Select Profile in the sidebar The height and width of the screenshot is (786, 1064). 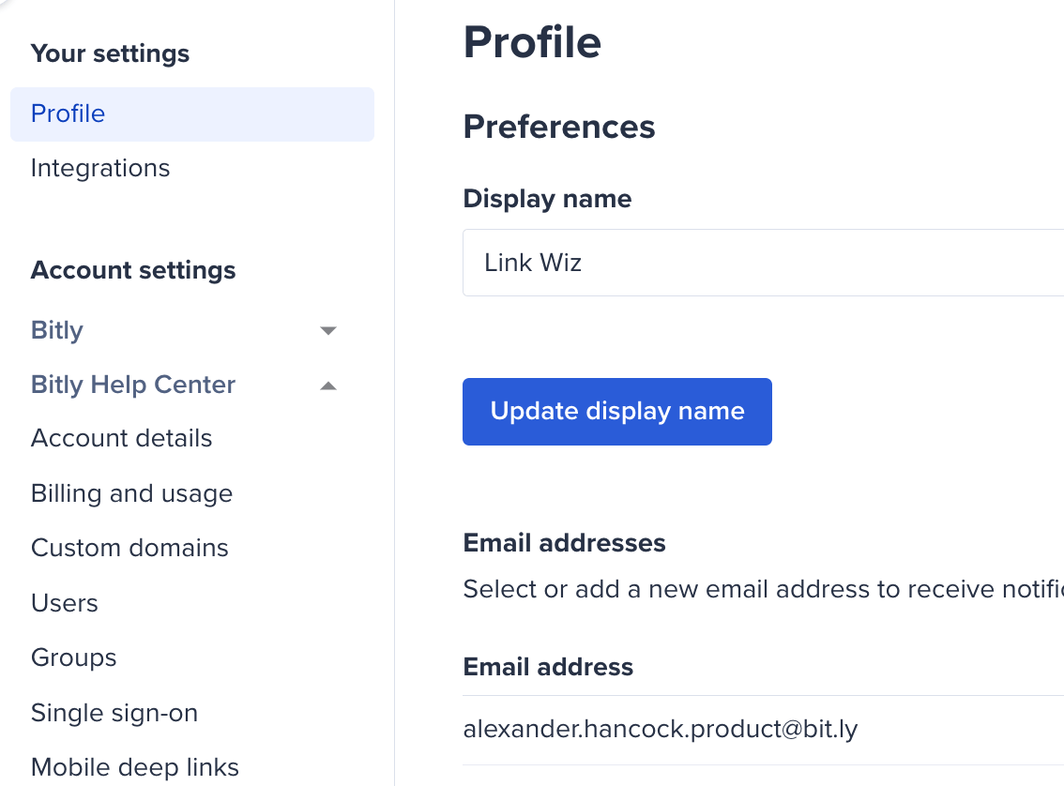68,113
